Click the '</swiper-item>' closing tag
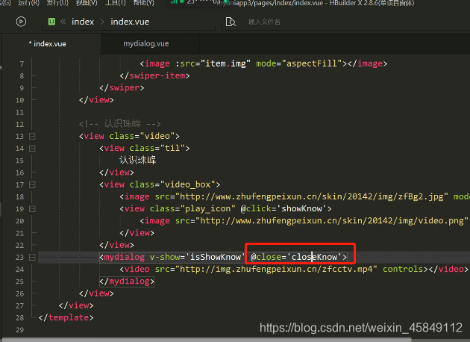The image size is (470, 342). (x=154, y=75)
